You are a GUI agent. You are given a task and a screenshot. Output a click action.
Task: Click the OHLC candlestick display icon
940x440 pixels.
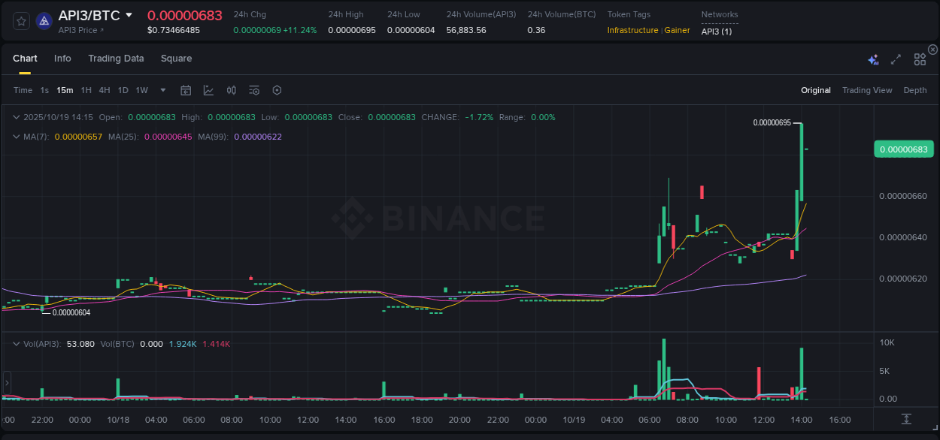click(231, 90)
